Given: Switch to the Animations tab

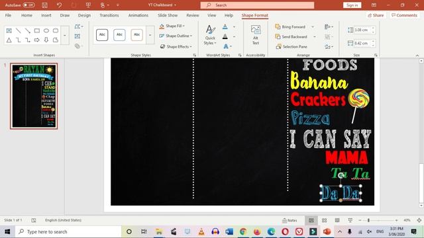Looking at the screenshot, I should (x=138, y=15).
